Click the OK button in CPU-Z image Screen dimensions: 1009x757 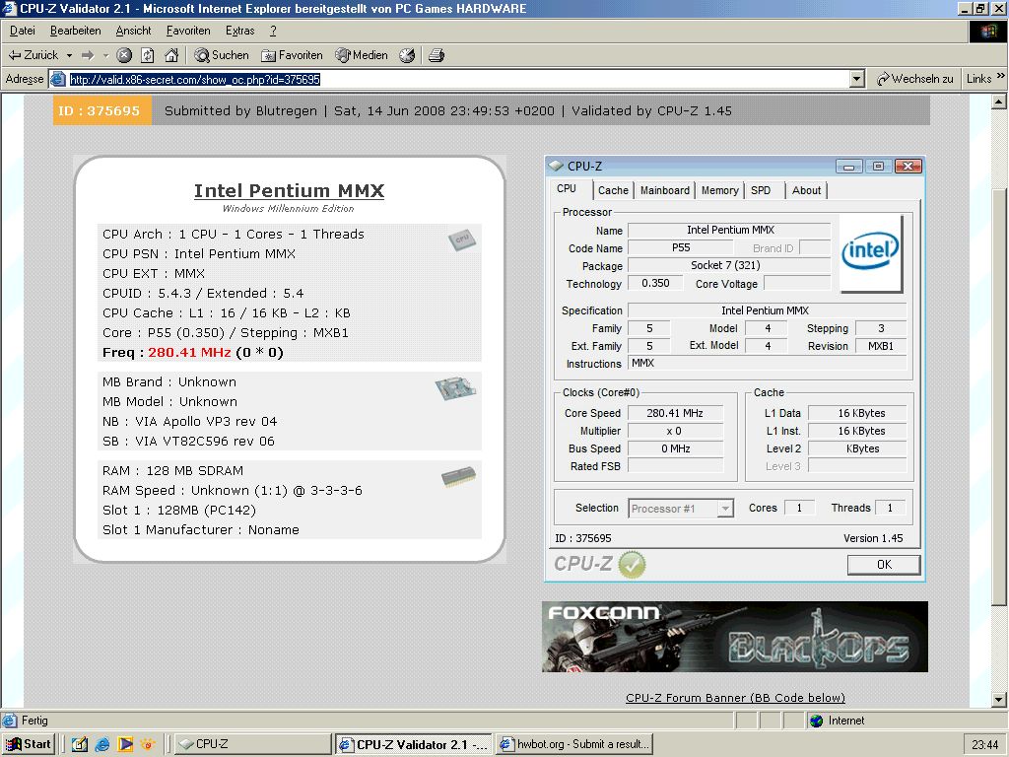pyautogui.click(x=884, y=565)
